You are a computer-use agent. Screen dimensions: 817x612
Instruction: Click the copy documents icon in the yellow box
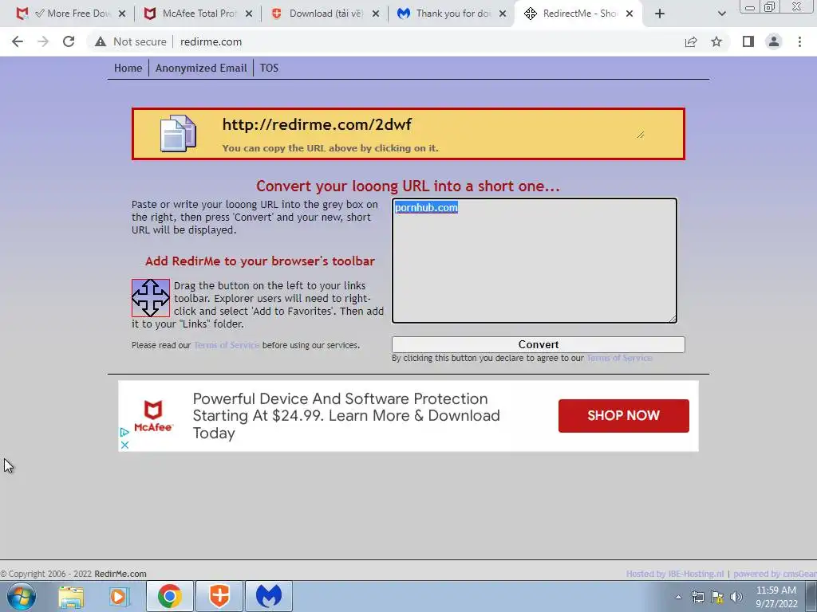178,134
